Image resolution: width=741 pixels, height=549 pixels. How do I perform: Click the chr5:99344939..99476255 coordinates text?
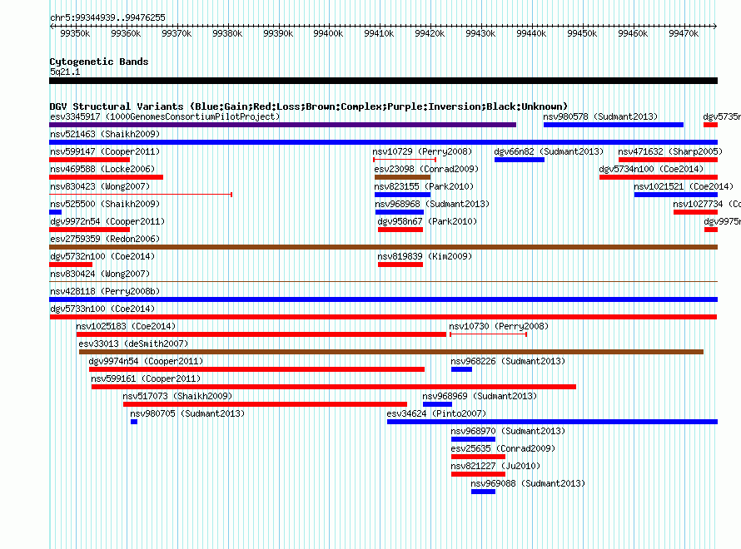pos(107,17)
